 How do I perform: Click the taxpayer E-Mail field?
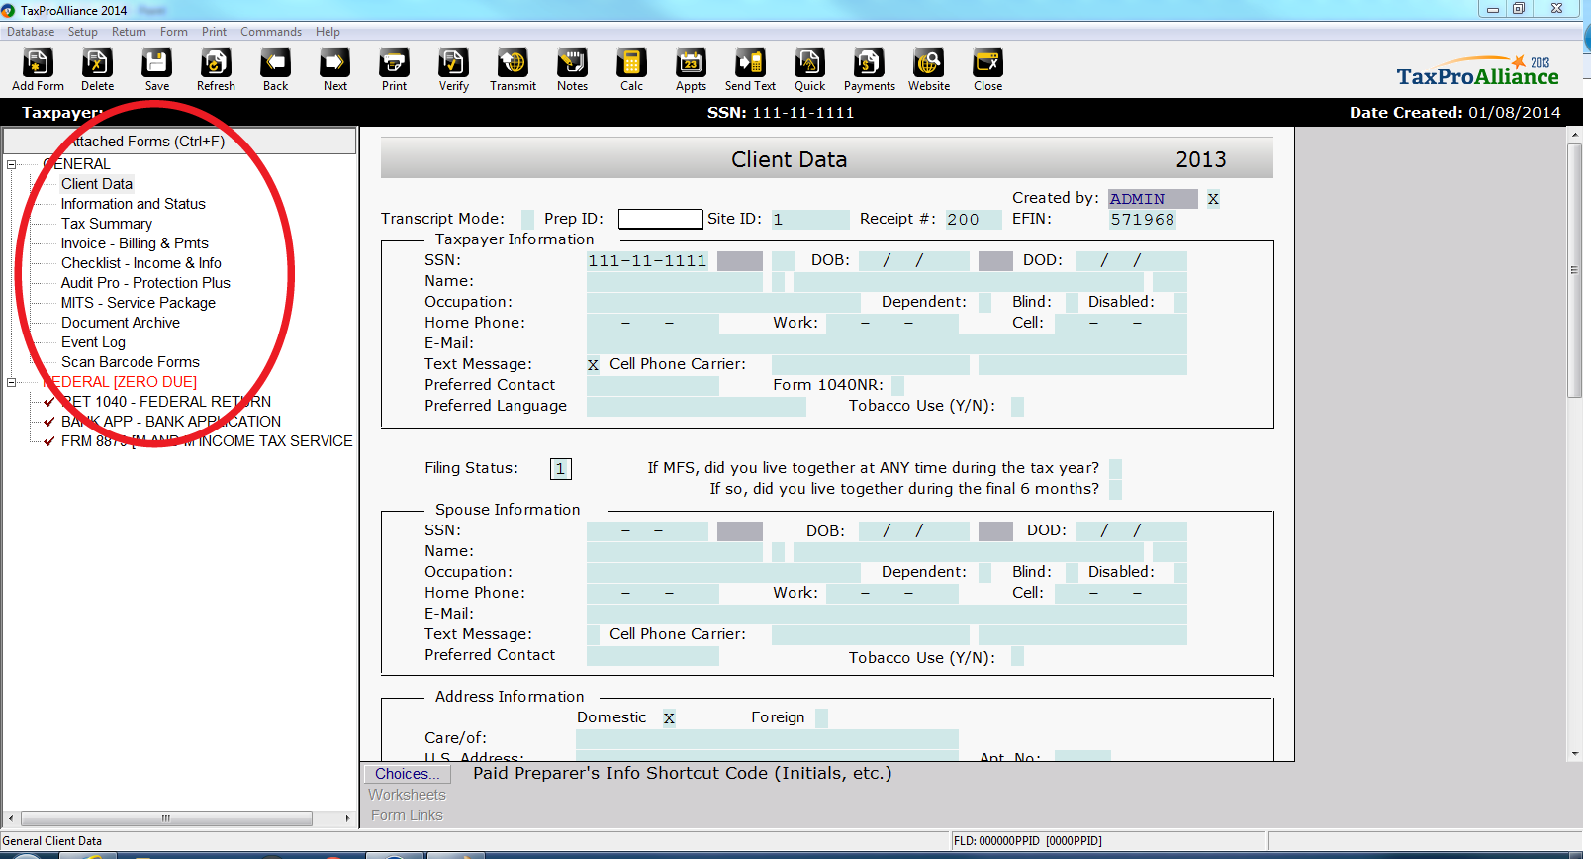pyautogui.click(x=887, y=343)
